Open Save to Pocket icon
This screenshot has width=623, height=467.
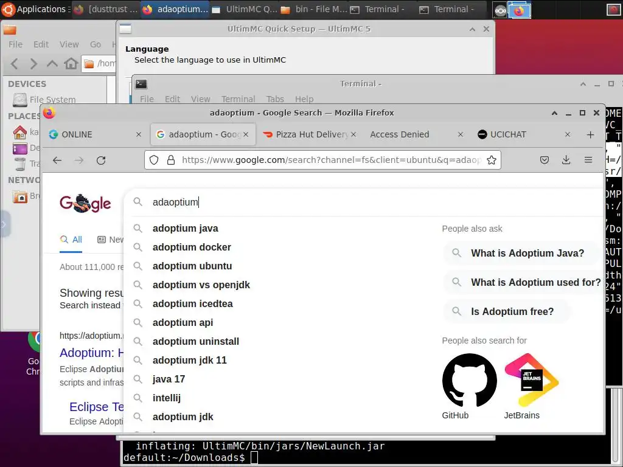tap(545, 160)
